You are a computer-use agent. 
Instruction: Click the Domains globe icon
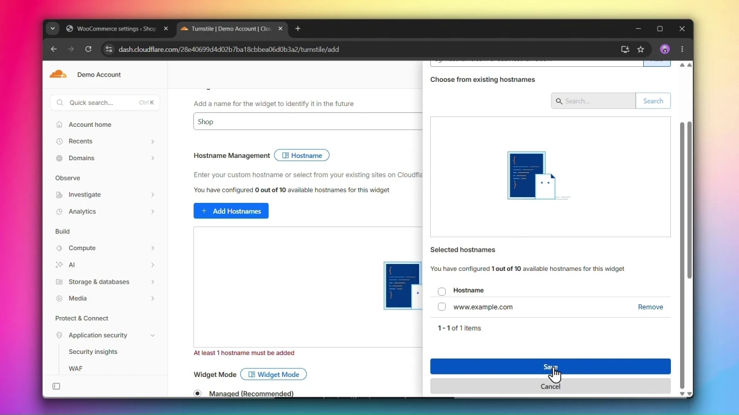(59, 158)
